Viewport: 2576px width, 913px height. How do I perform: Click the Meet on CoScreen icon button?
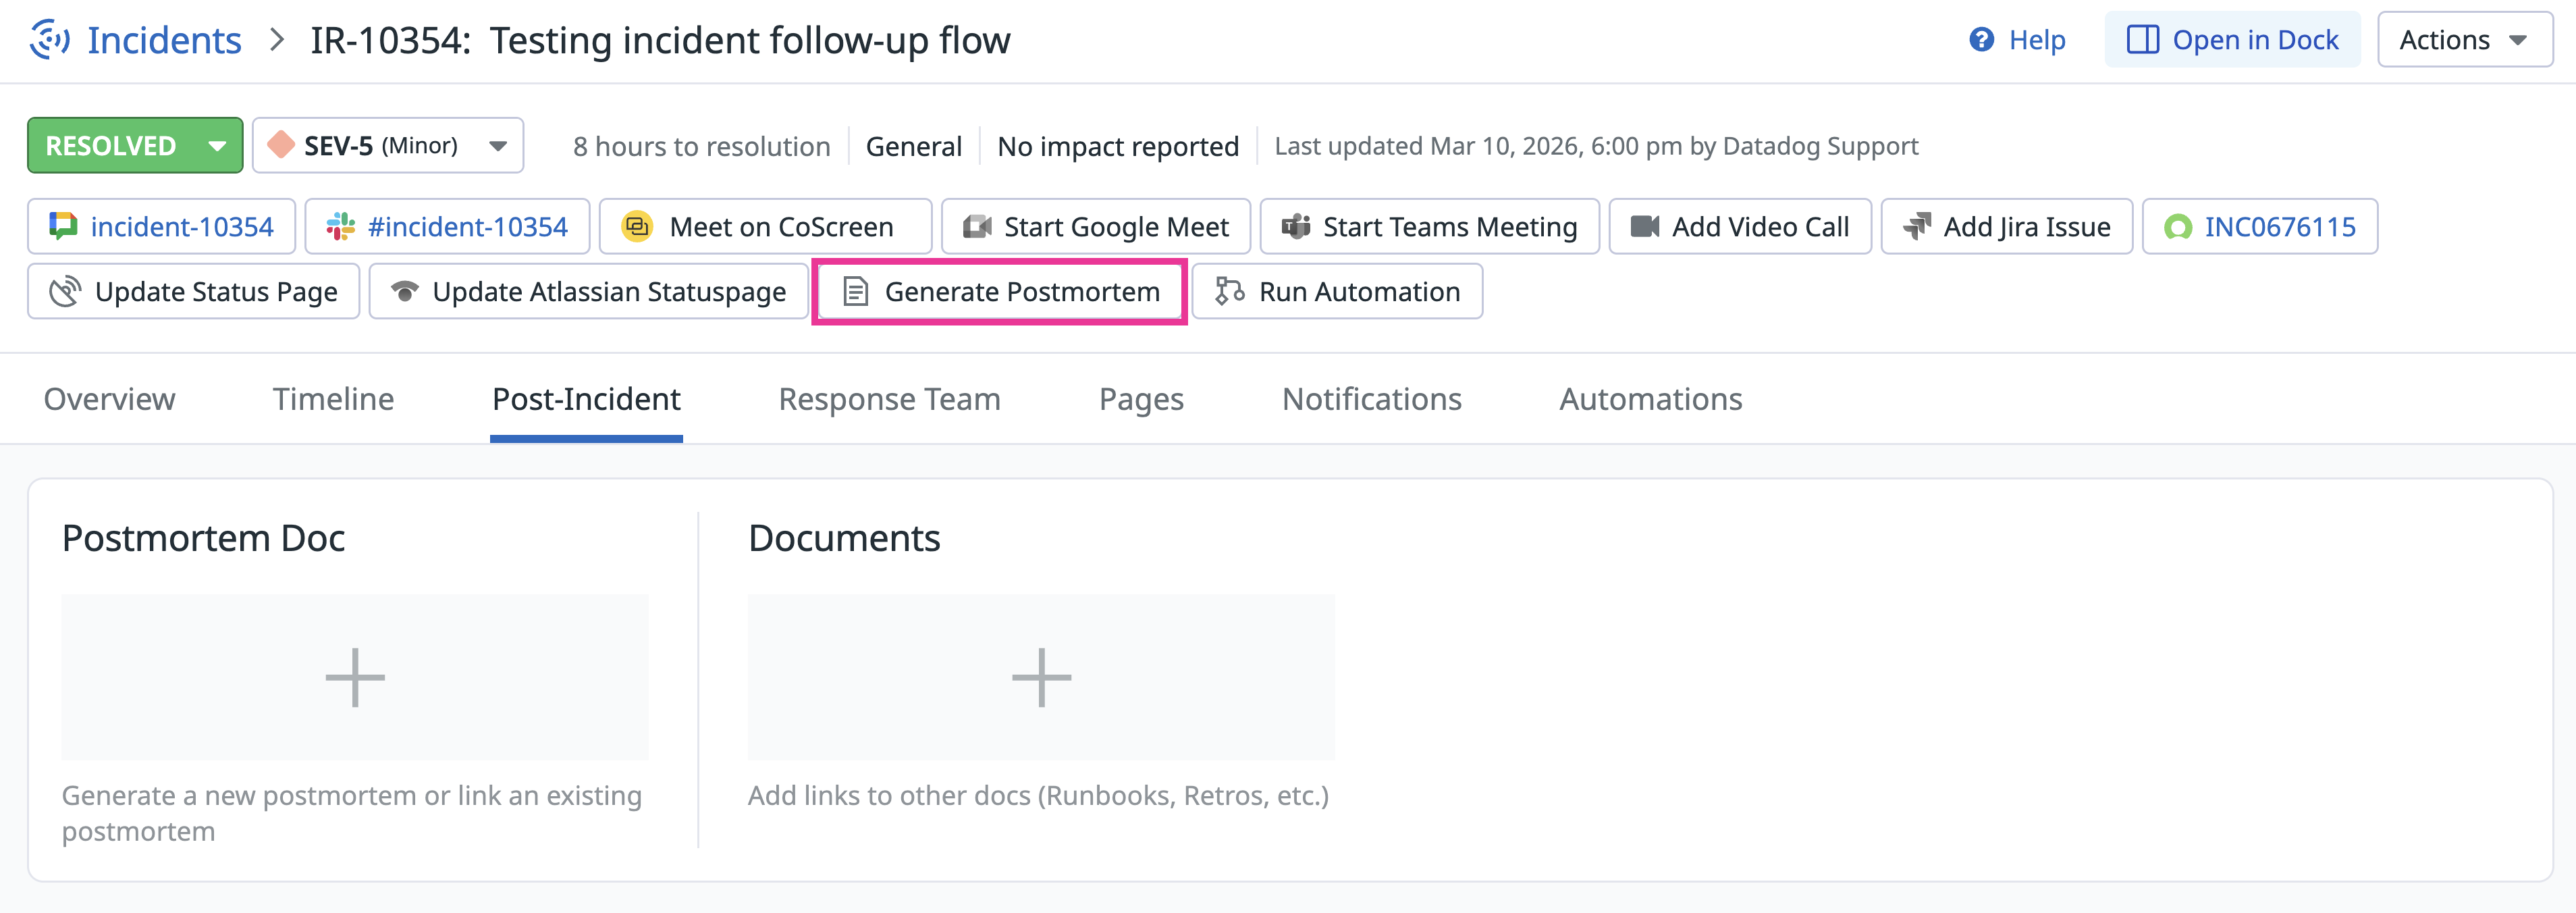point(637,227)
